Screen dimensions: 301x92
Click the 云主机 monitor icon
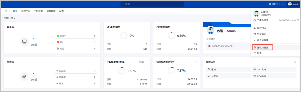pos(24,42)
